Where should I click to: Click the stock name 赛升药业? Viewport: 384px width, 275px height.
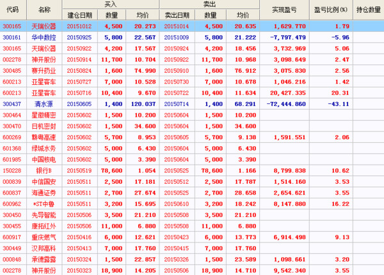coord(44,71)
